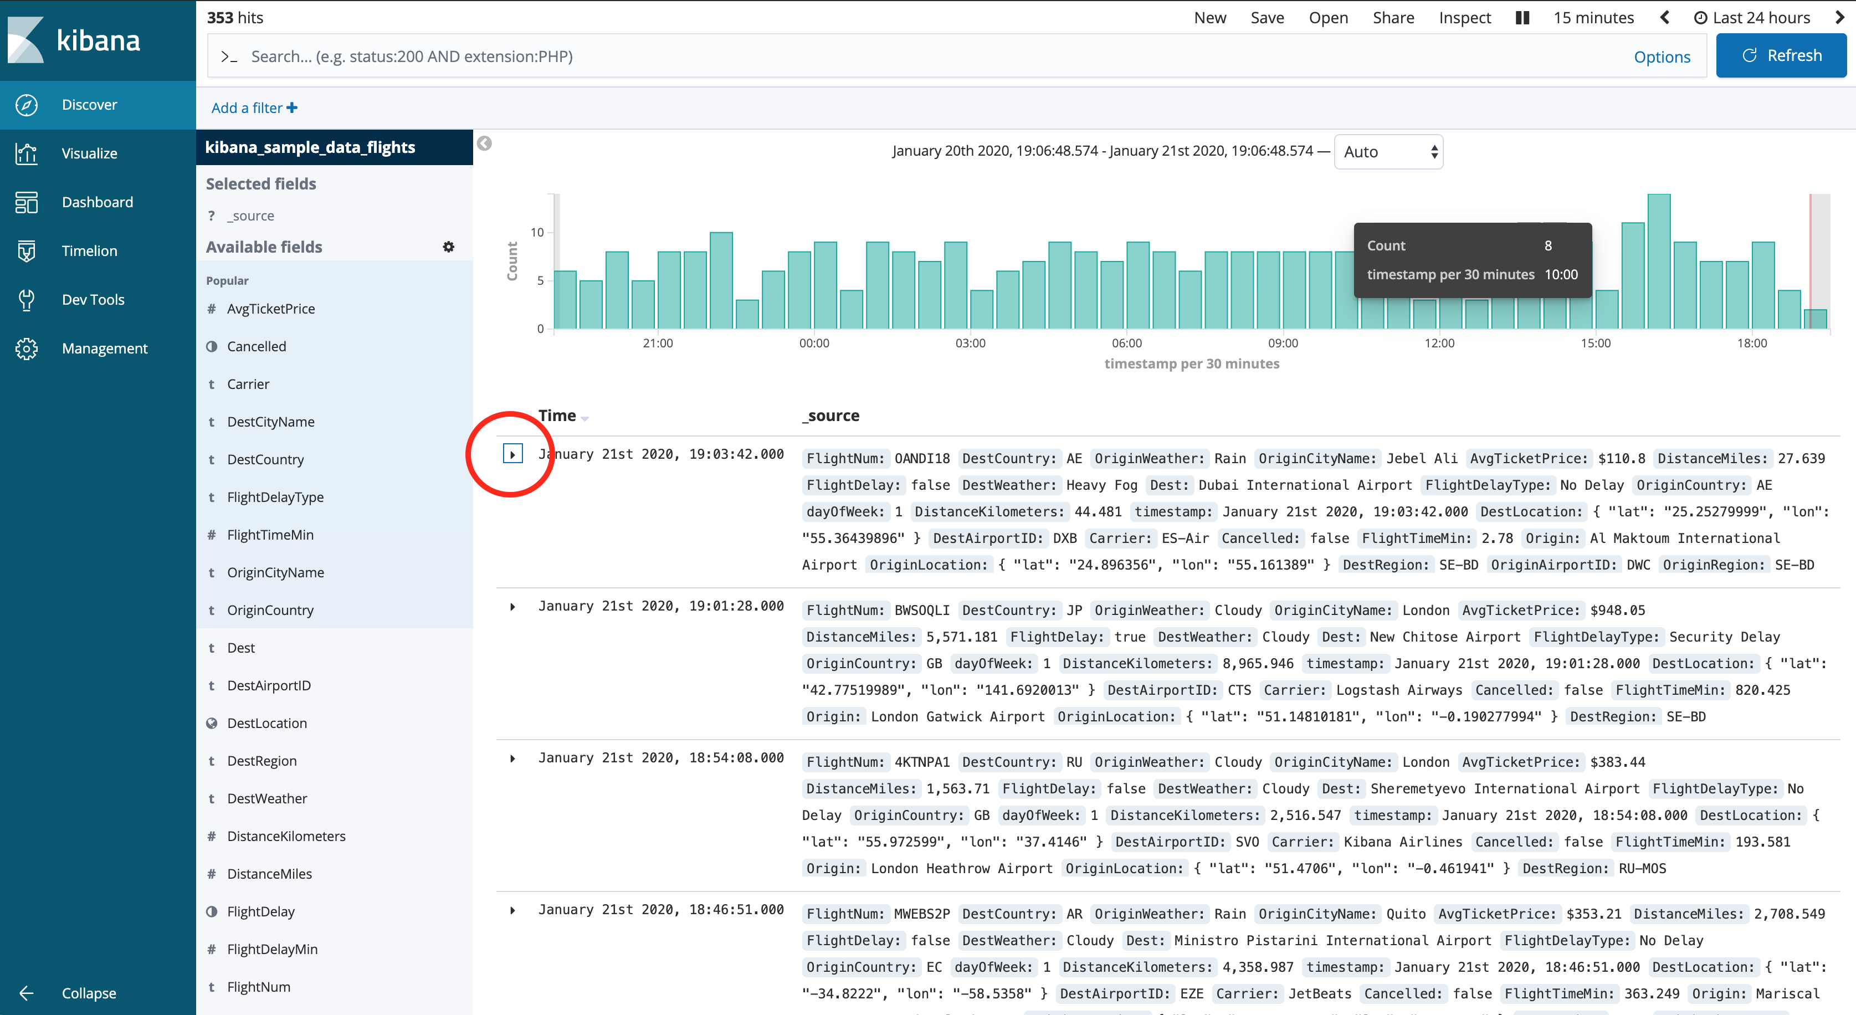Open Timelion shield icon in sidebar
The image size is (1856, 1015).
pyautogui.click(x=27, y=250)
